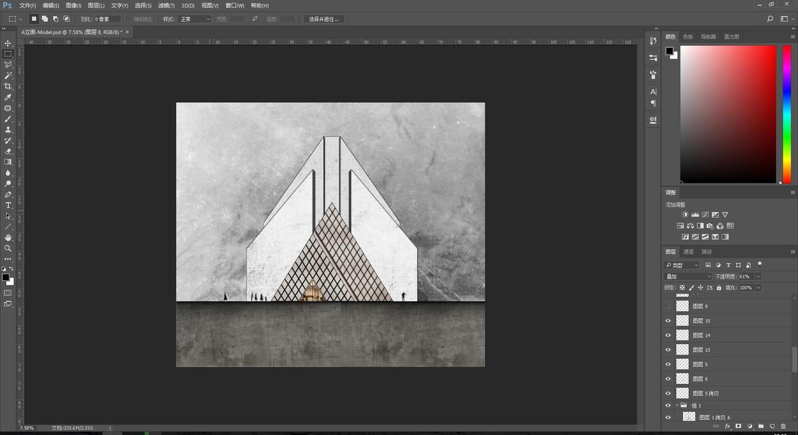The image size is (798, 435).
Task: Switch to the 通道 channels tab
Action: [688, 252]
